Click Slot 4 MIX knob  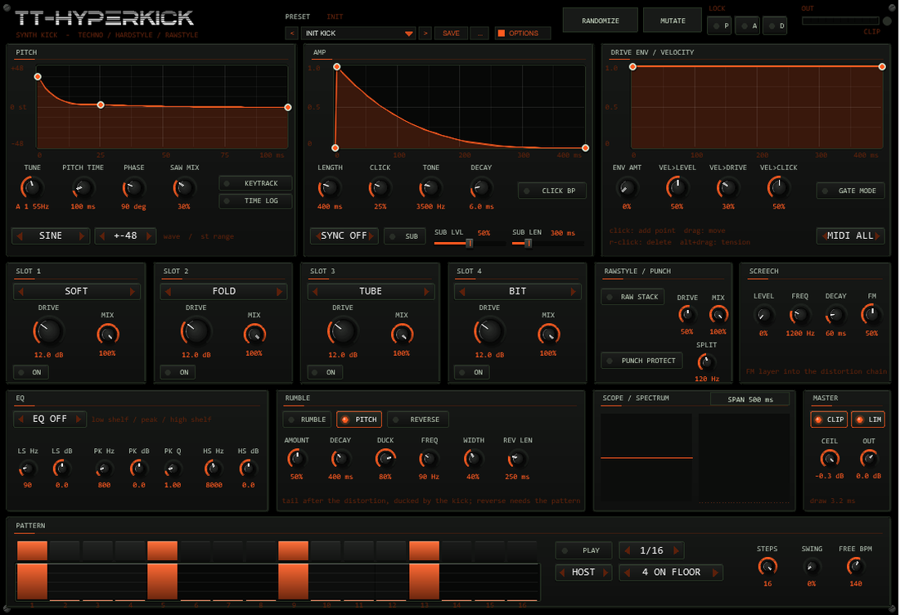click(x=548, y=334)
